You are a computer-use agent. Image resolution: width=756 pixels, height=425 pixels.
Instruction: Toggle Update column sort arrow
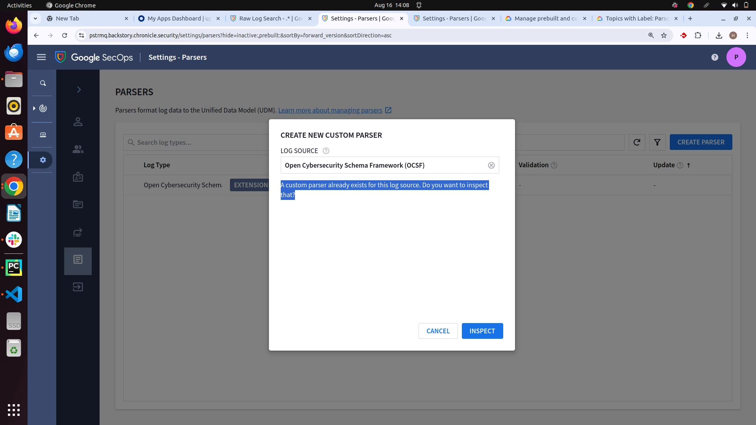click(689, 165)
